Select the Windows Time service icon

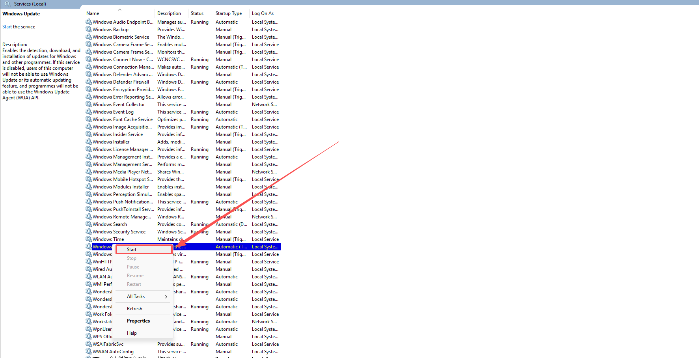[x=89, y=239]
